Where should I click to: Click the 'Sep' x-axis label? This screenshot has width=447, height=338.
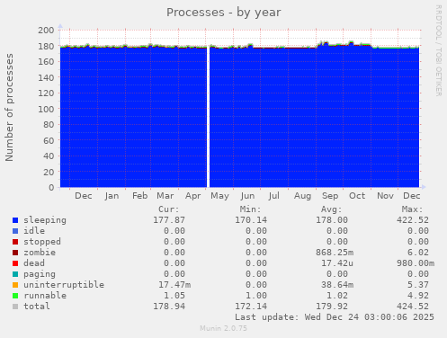[x=330, y=196]
